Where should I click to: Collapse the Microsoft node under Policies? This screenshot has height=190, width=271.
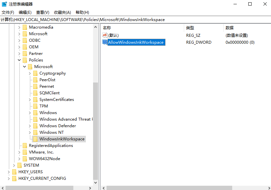pyautogui.click(x=25, y=67)
